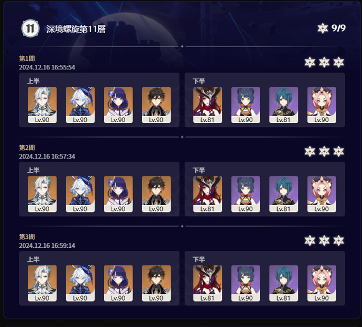
Task: Click the 9/9 total star icon
Action: [x=322, y=28]
